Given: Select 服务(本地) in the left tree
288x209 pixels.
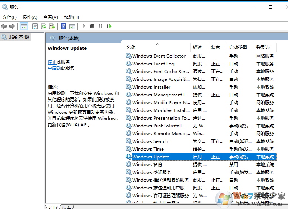Looking at the screenshot, I should point(18,37).
